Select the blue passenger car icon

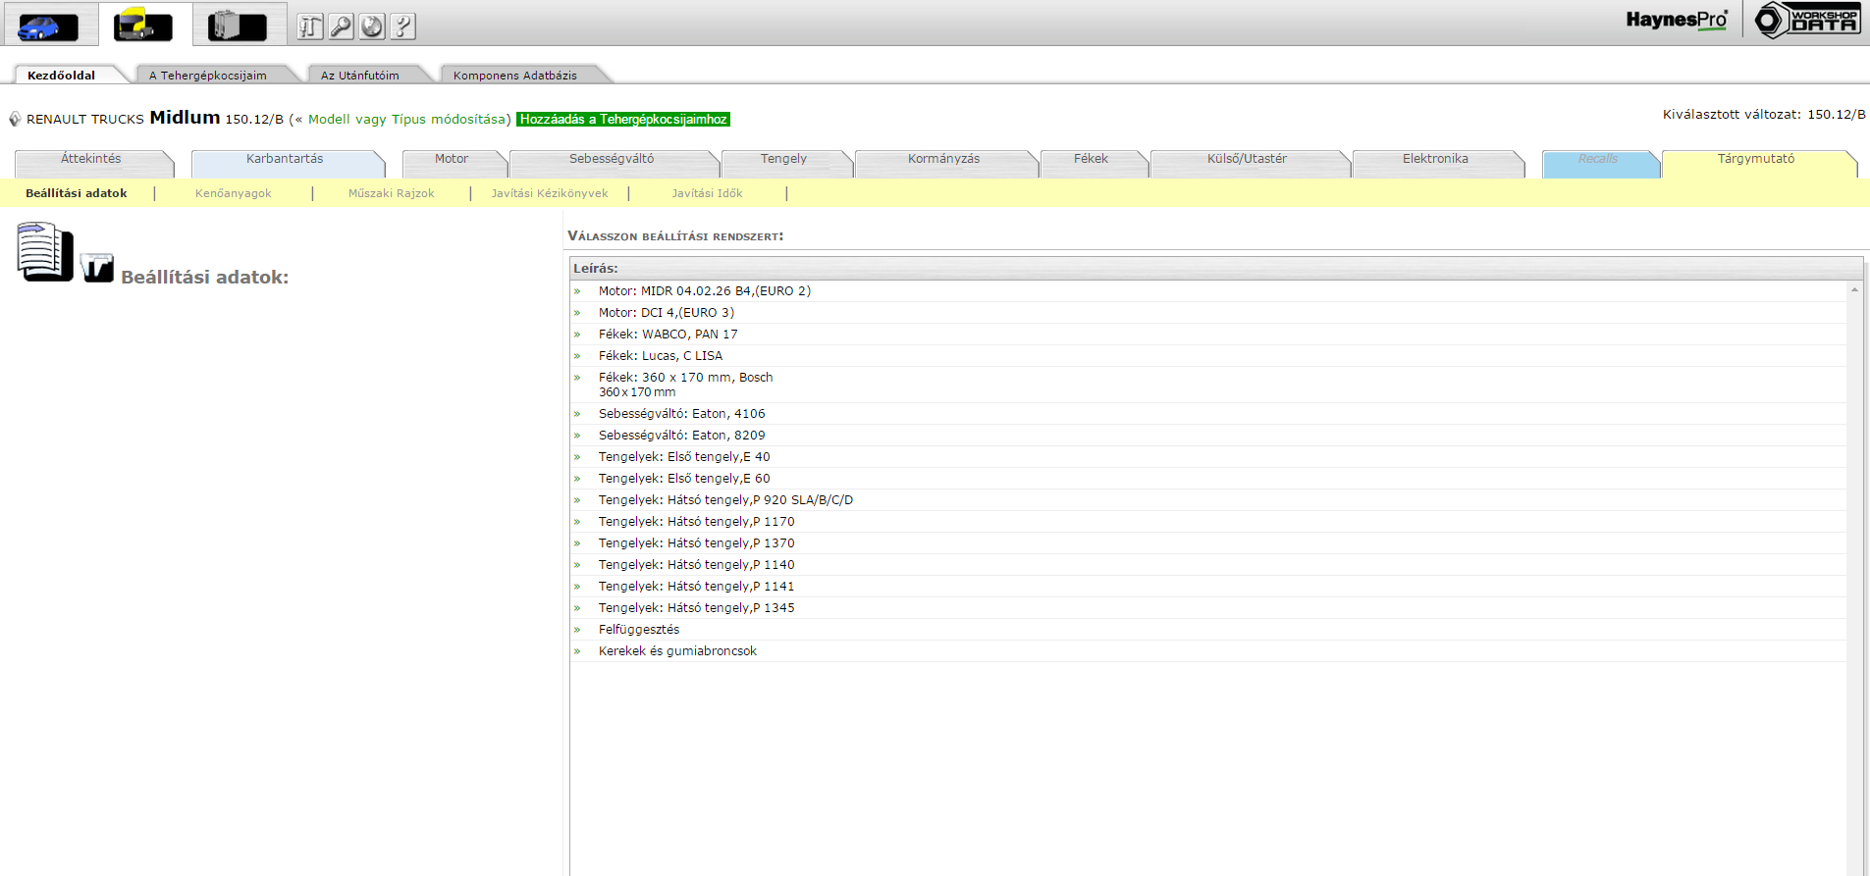coord(47,26)
